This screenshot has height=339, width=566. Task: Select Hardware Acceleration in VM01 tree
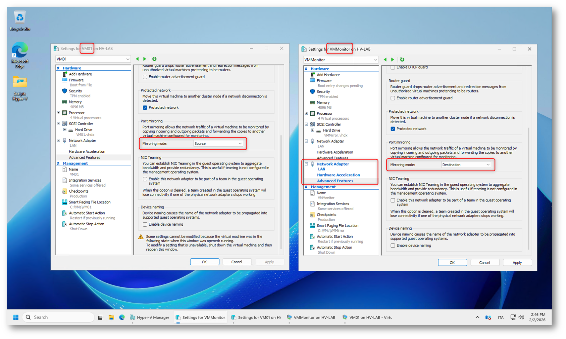click(87, 152)
